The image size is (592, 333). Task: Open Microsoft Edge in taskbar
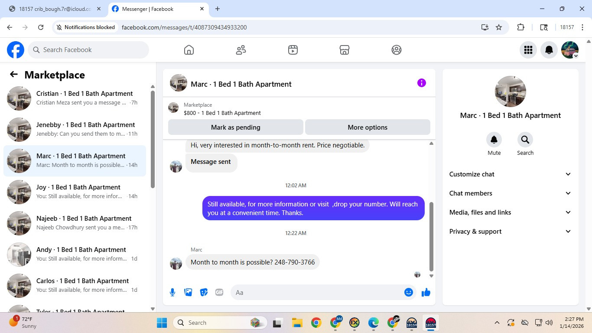click(374, 323)
